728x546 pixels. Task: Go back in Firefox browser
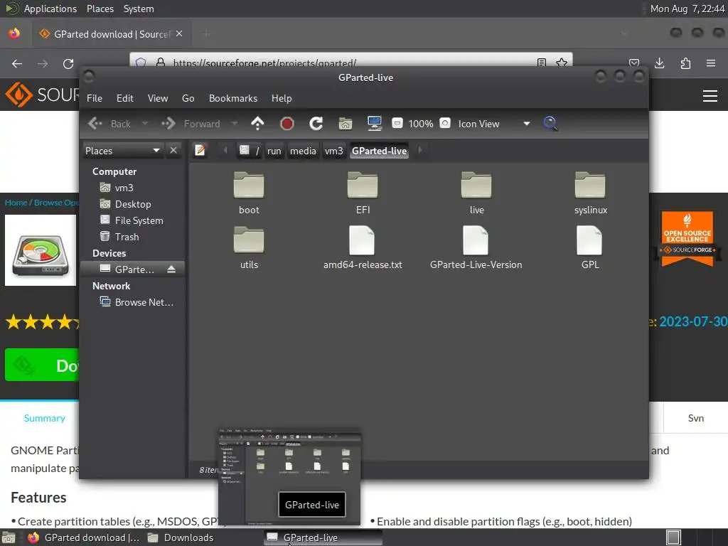tap(17, 63)
